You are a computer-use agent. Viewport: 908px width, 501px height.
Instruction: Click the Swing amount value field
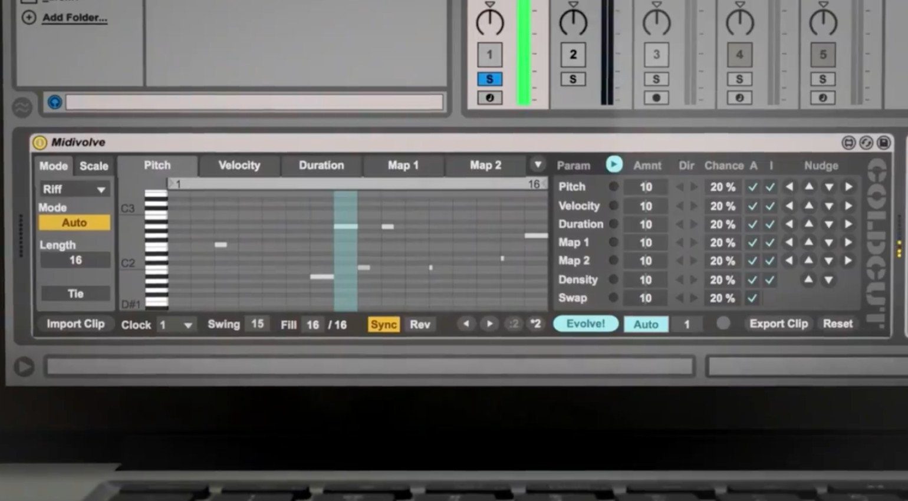point(258,324)
